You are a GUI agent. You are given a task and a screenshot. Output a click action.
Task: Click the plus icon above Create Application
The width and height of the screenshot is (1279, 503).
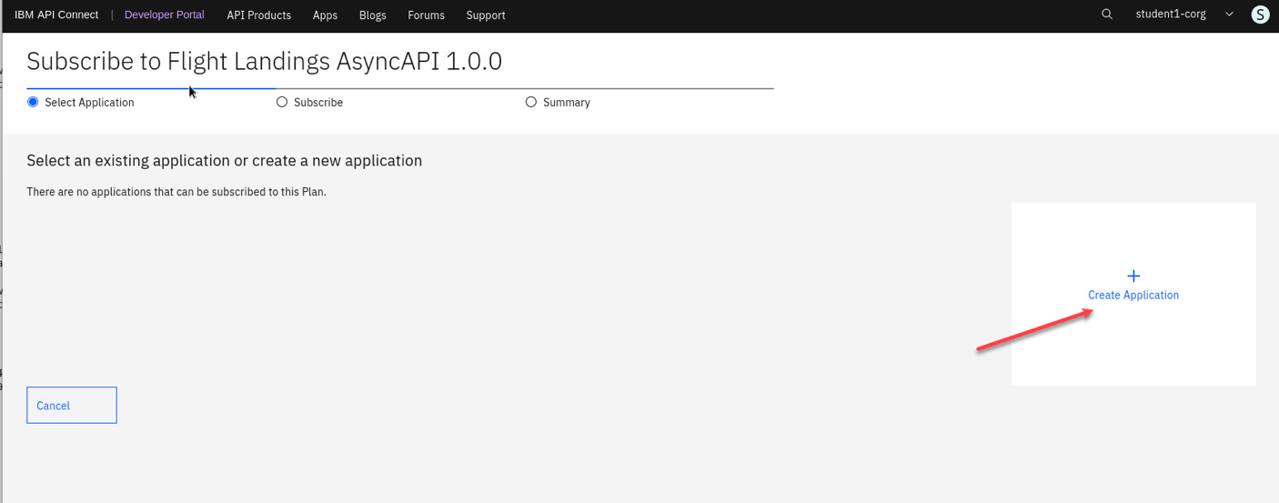pos(1133,276)
